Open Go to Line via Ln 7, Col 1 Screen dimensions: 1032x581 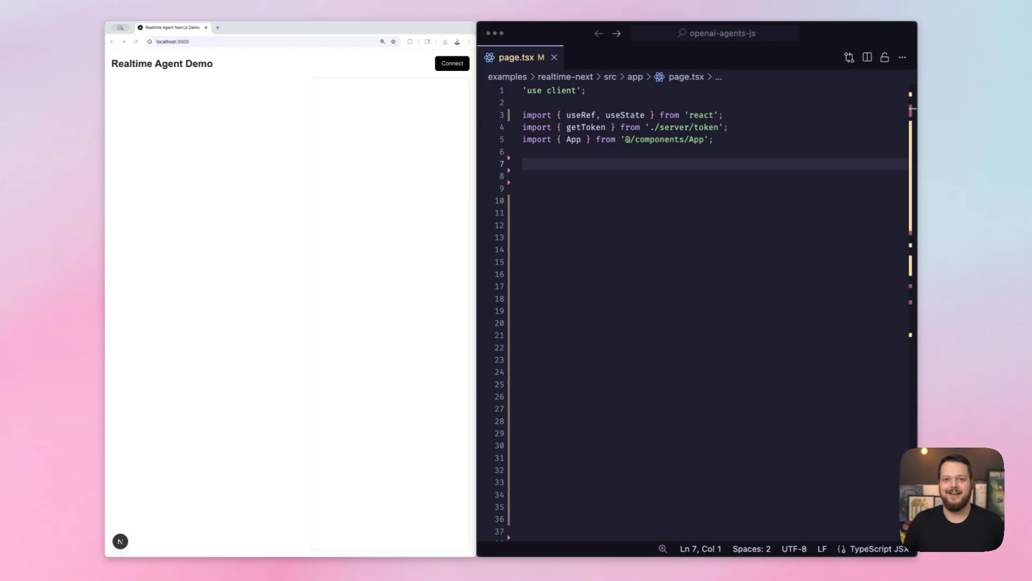point(701,549)
